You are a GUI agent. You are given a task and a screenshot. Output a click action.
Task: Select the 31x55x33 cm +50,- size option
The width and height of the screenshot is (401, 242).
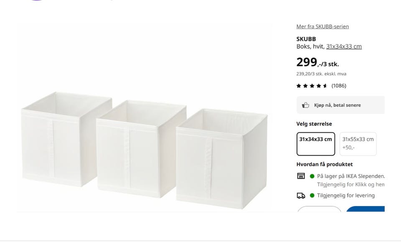pos(358,144)
